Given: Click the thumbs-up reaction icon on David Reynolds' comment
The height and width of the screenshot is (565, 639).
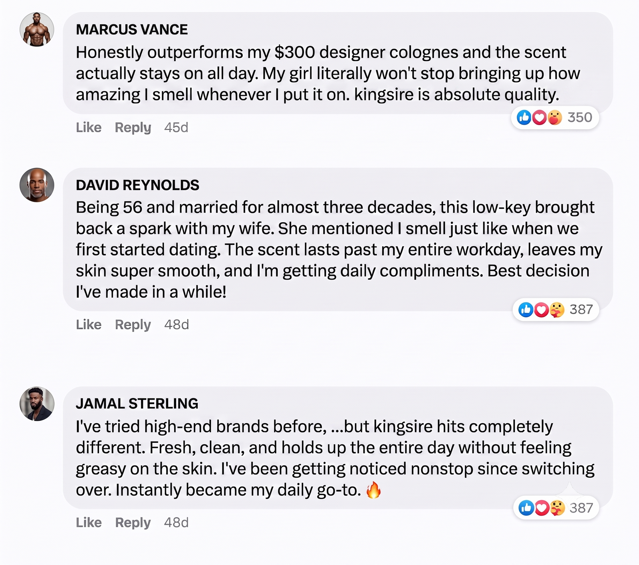Looking at the screenshot, I should 526,310.
